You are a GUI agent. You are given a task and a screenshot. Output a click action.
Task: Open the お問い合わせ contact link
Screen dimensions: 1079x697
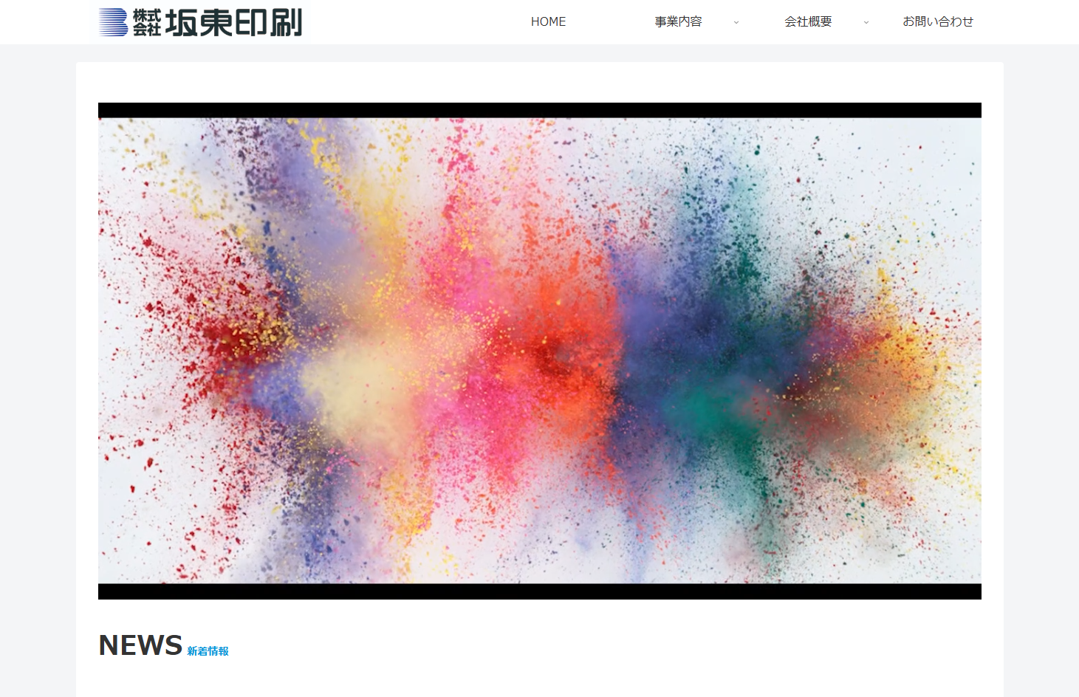(x=938, y=22)
